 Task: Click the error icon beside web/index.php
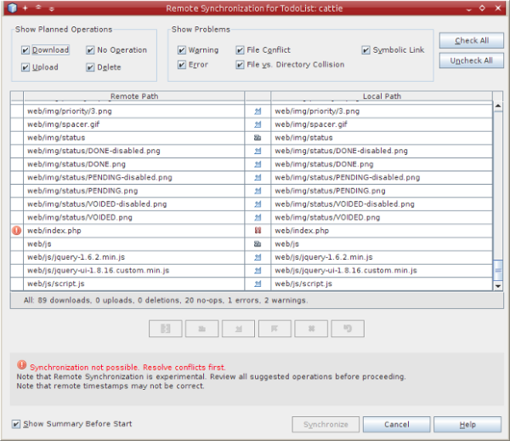pos(17,231)
